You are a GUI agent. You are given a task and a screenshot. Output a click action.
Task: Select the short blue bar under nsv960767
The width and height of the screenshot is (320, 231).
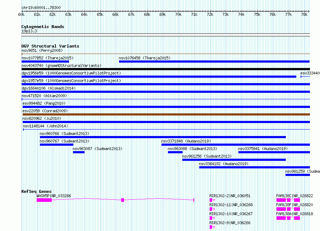tap(56, 145)
